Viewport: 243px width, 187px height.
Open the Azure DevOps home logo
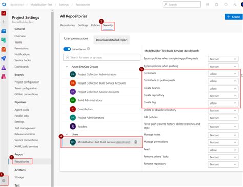click(4, 4)
